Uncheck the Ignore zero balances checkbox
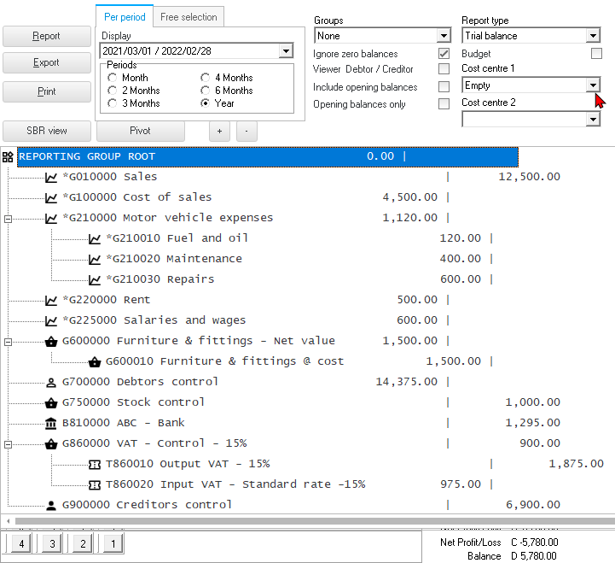This screenshot has width=615, height=563. (x=444, y=54)
